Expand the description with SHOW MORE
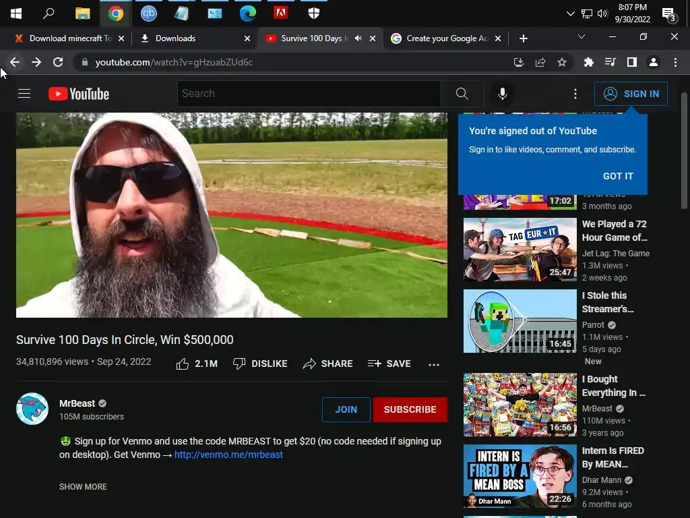 pyautogui.click(x=83, y=487)
